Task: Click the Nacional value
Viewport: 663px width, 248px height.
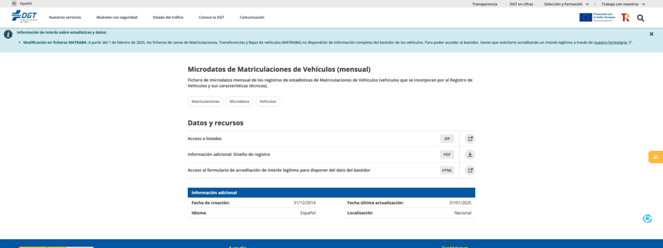Action: click(x=463, y=213)
